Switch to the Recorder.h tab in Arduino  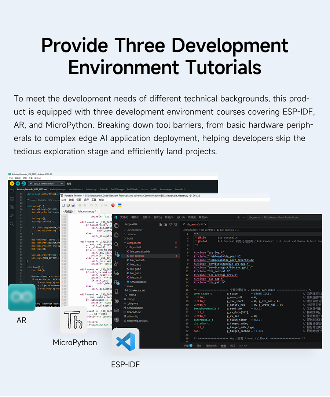[x=180, y=190]
